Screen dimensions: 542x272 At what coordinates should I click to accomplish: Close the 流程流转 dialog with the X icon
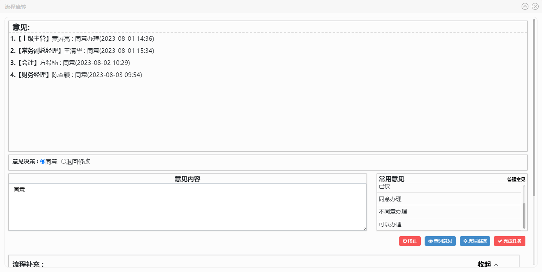[x=535, y=6]
